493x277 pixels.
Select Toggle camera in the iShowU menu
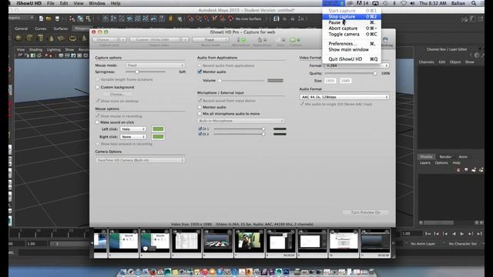[x=352, y=34]
